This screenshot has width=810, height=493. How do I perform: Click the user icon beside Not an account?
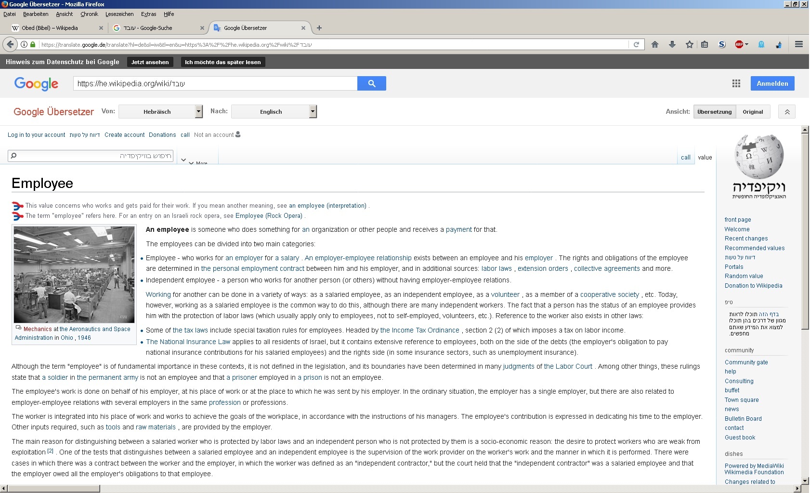pos(238,134)
